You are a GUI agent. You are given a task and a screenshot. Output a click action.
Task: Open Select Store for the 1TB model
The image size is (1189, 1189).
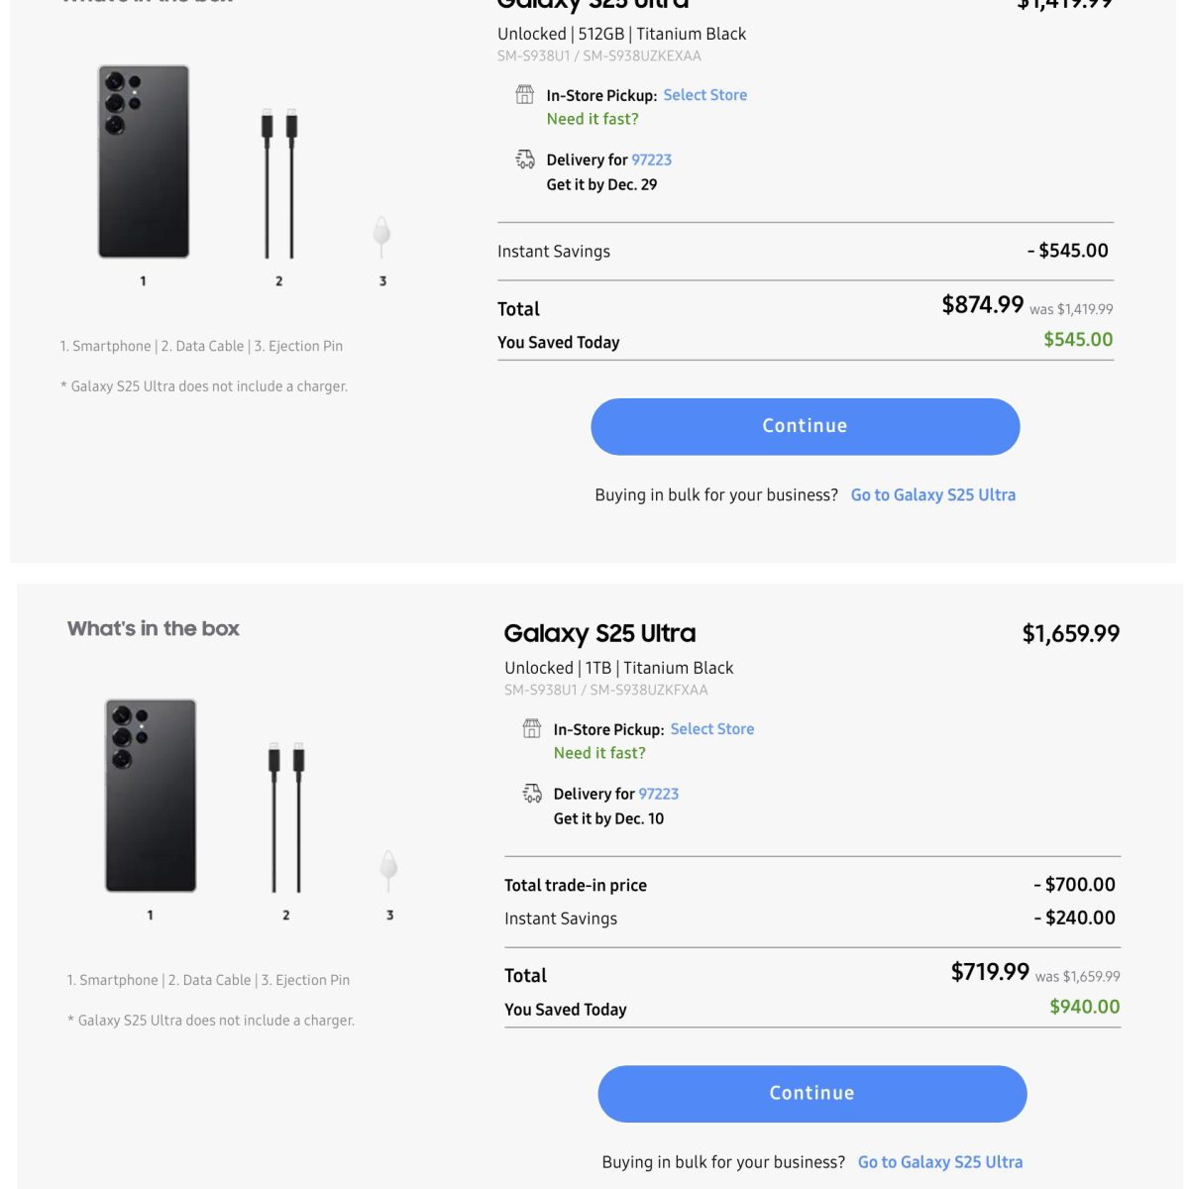[711, 729]
